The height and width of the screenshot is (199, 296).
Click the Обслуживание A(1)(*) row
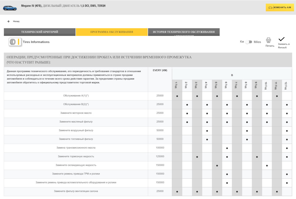click(148, 96)
